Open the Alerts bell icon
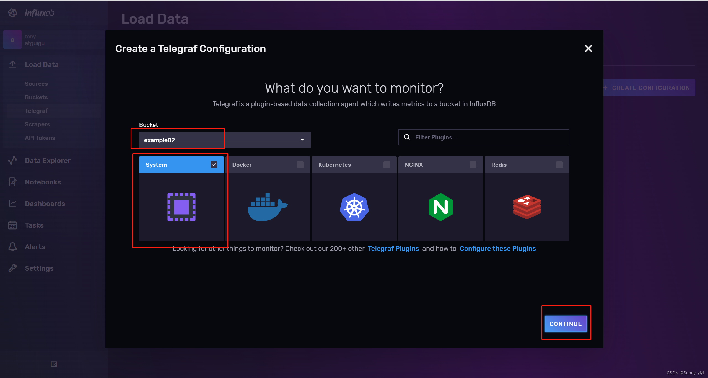708x378 pixels. pyautogui.click(x=12, y=247)
